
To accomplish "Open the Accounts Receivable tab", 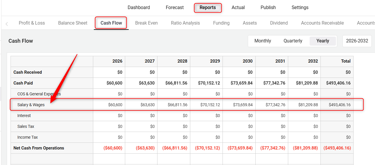I will click(322, 23).
